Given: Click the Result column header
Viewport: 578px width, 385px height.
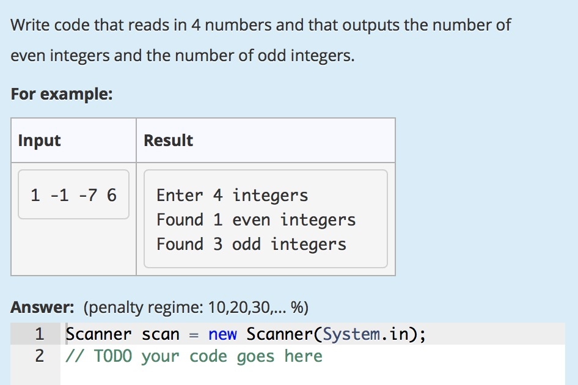Looking at the screenshot, I should tap(167, 141).
